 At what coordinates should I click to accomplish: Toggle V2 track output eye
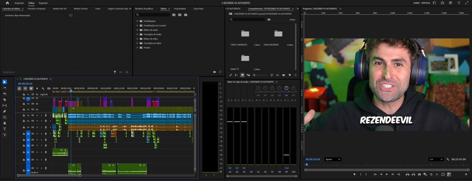[37, 104]
